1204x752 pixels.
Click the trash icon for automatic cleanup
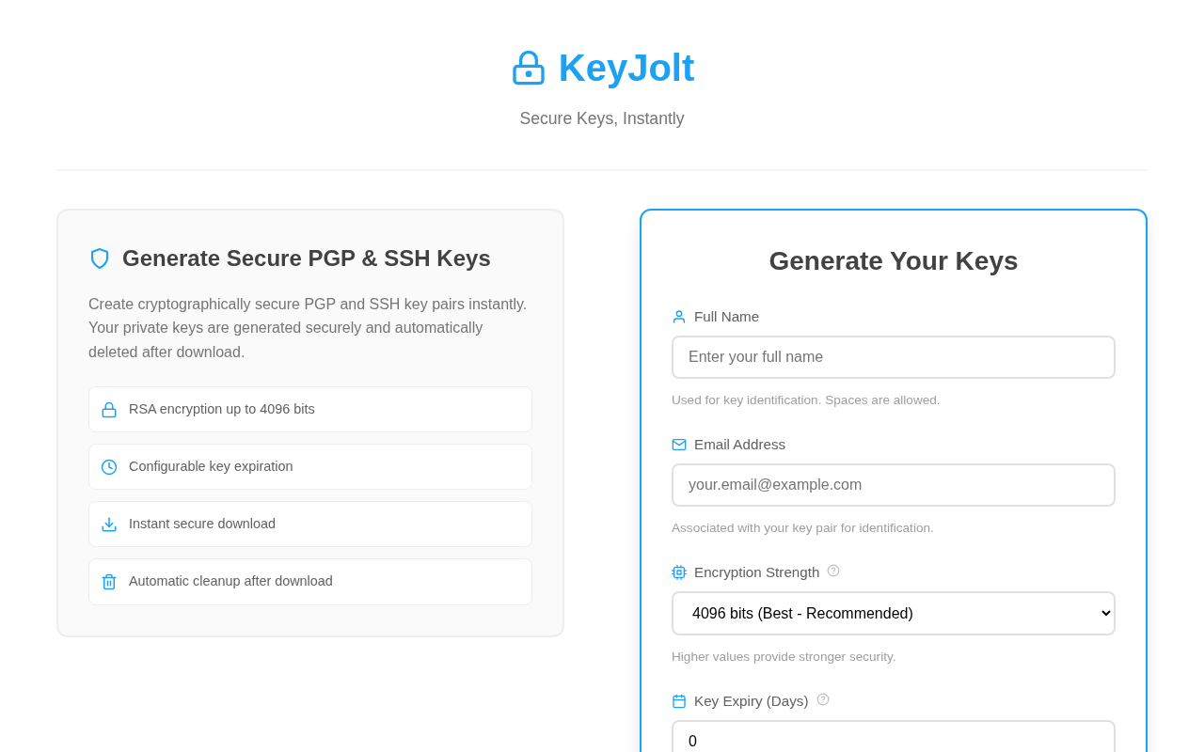109,582
